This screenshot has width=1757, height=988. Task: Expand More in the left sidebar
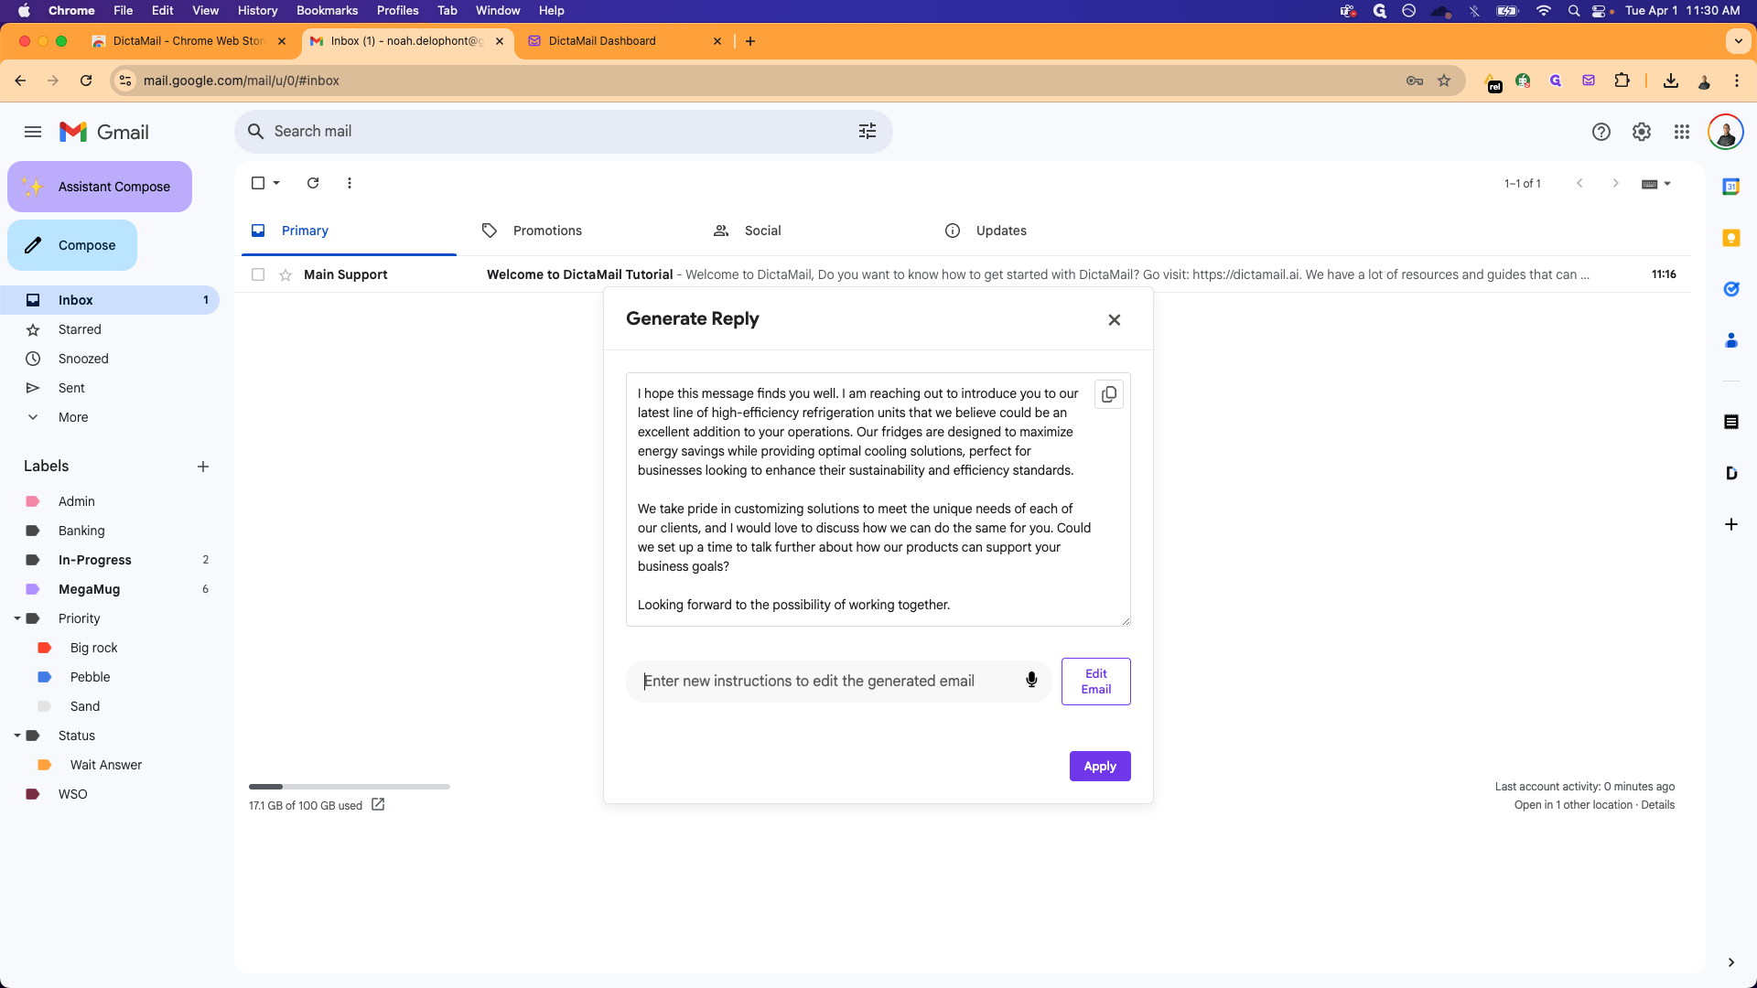tap(73, 417)
